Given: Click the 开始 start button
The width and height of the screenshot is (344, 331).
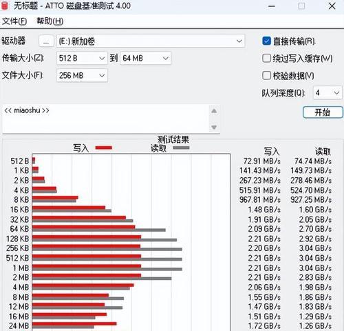Looking at the screenshot, I should pos(323,112).
